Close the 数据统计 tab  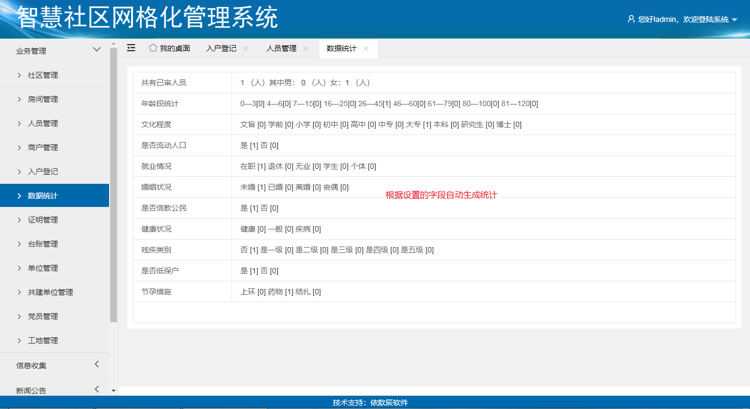[x=366, y=48]
